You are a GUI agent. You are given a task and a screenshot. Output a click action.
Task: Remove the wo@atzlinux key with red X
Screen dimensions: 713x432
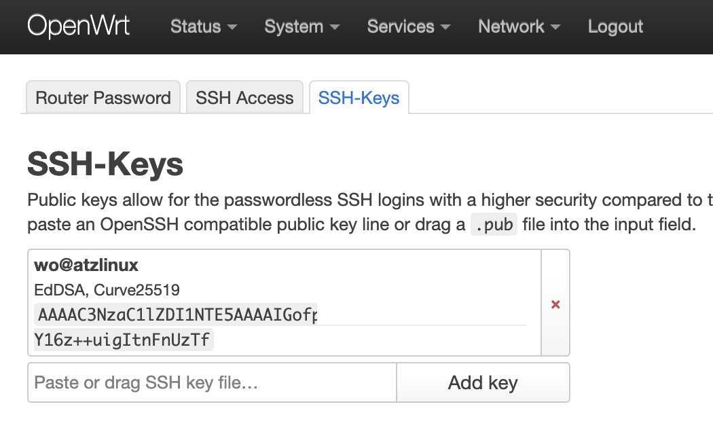tap(555, 304)
